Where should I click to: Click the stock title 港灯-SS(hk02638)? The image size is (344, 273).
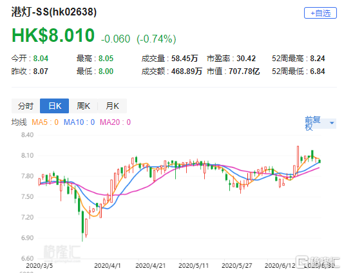click(54, 12)
